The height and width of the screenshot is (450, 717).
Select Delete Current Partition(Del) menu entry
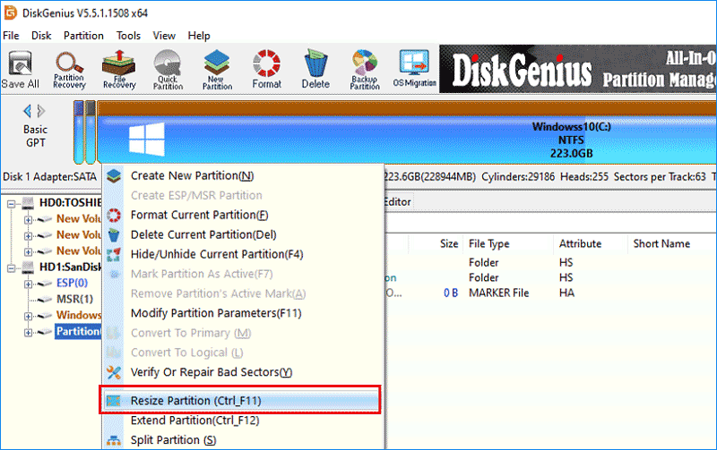(242, 234)
